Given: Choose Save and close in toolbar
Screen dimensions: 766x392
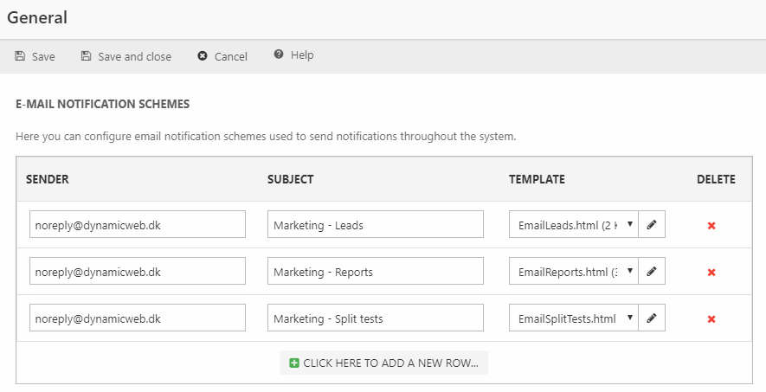Looking at the screenshot, I should coord(126,56).
